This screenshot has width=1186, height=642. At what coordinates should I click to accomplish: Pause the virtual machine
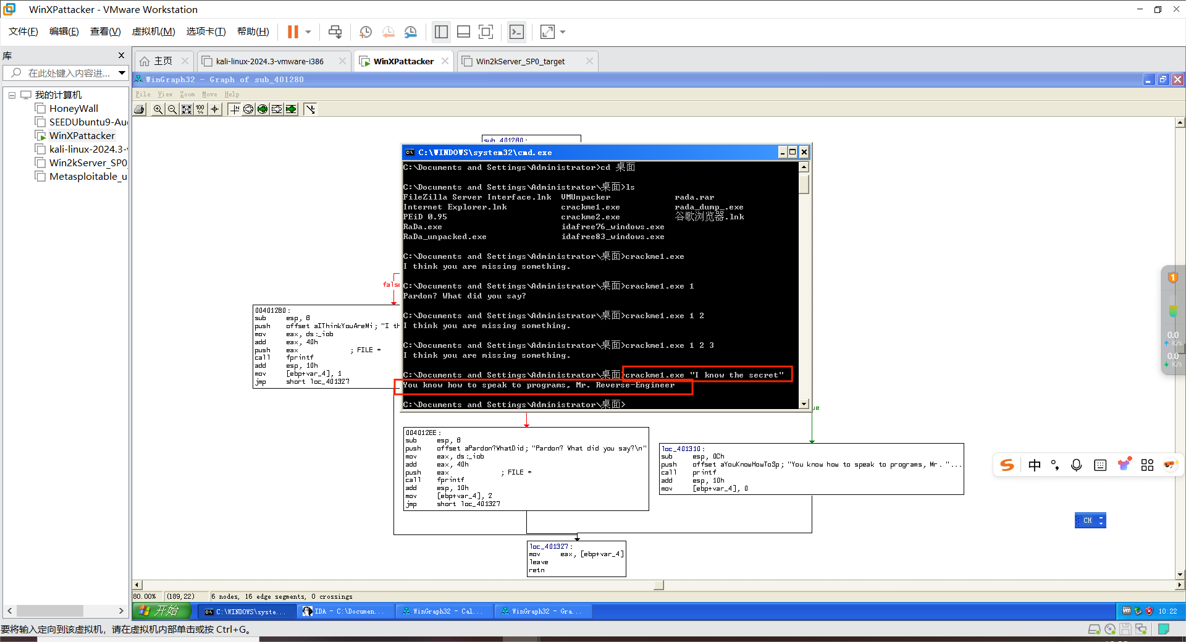click(x=293, y=32)
